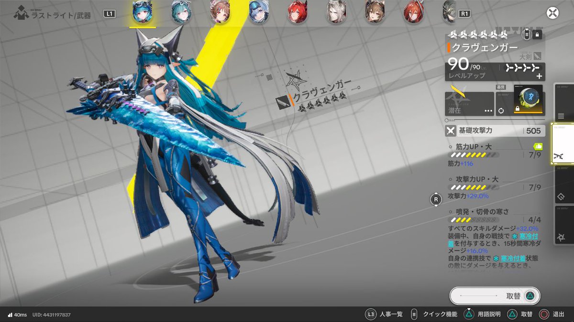Click the 筋力+116 value text
Image resolution: width=574 pixels, height=322 pixels.
[x=460, y=164]
